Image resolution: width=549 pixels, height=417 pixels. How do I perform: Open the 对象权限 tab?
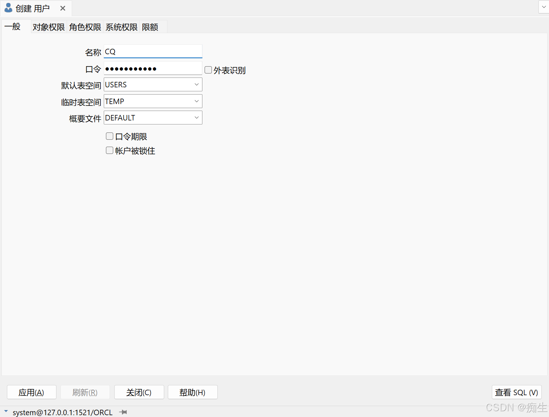click(x=48, y=27)
